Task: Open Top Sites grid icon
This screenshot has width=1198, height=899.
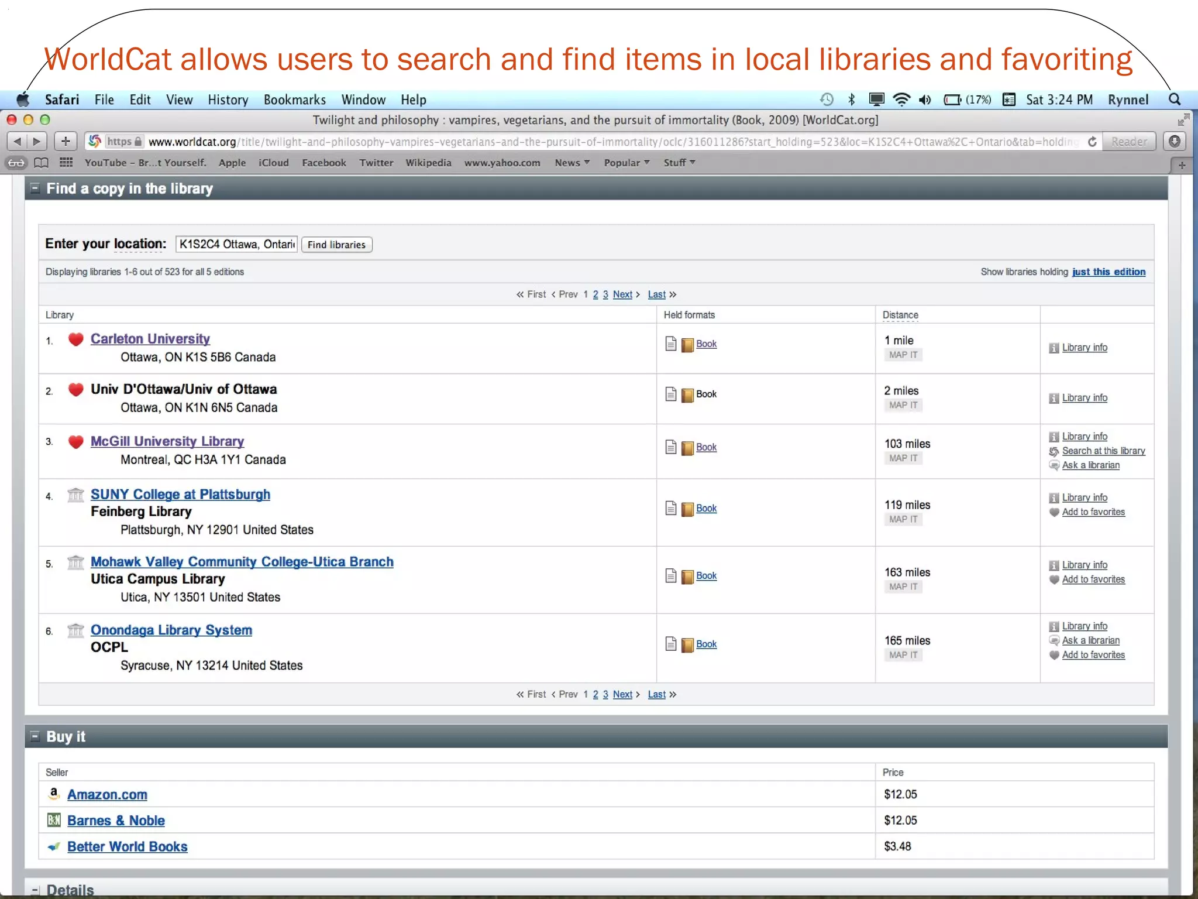Action: coord(66,163)
